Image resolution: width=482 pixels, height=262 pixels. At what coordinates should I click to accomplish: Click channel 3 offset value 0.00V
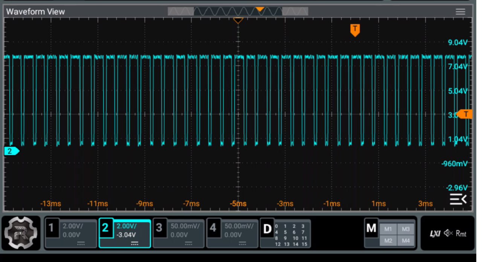coord(180,235)
